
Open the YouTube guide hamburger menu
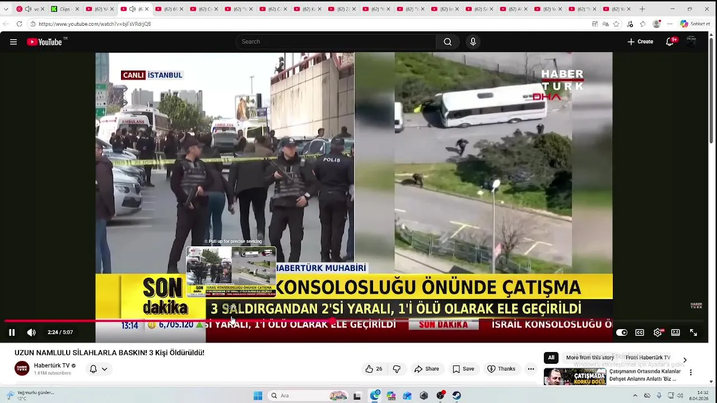pyautogui.click(x=13, y=42)
